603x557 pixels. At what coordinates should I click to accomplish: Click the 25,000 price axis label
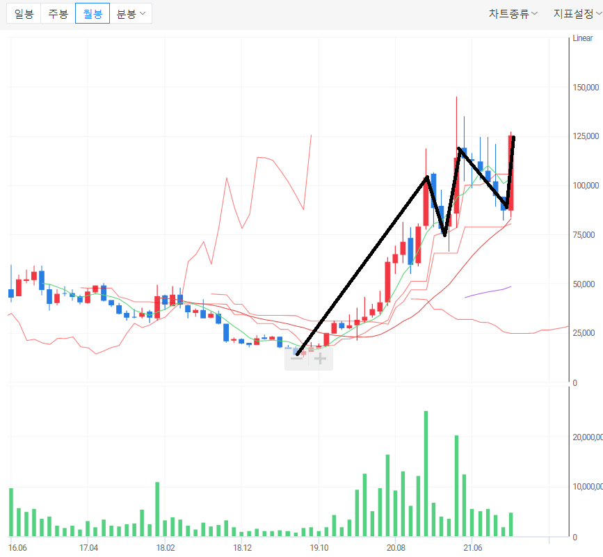click(584, 333)
